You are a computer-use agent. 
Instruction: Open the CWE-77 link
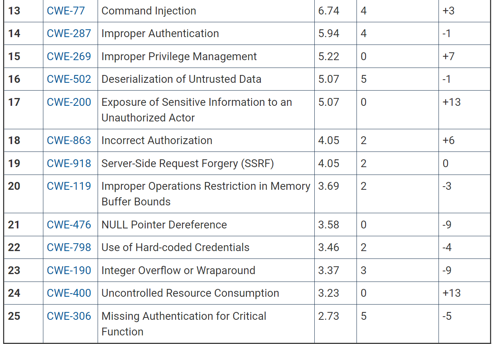66,11
